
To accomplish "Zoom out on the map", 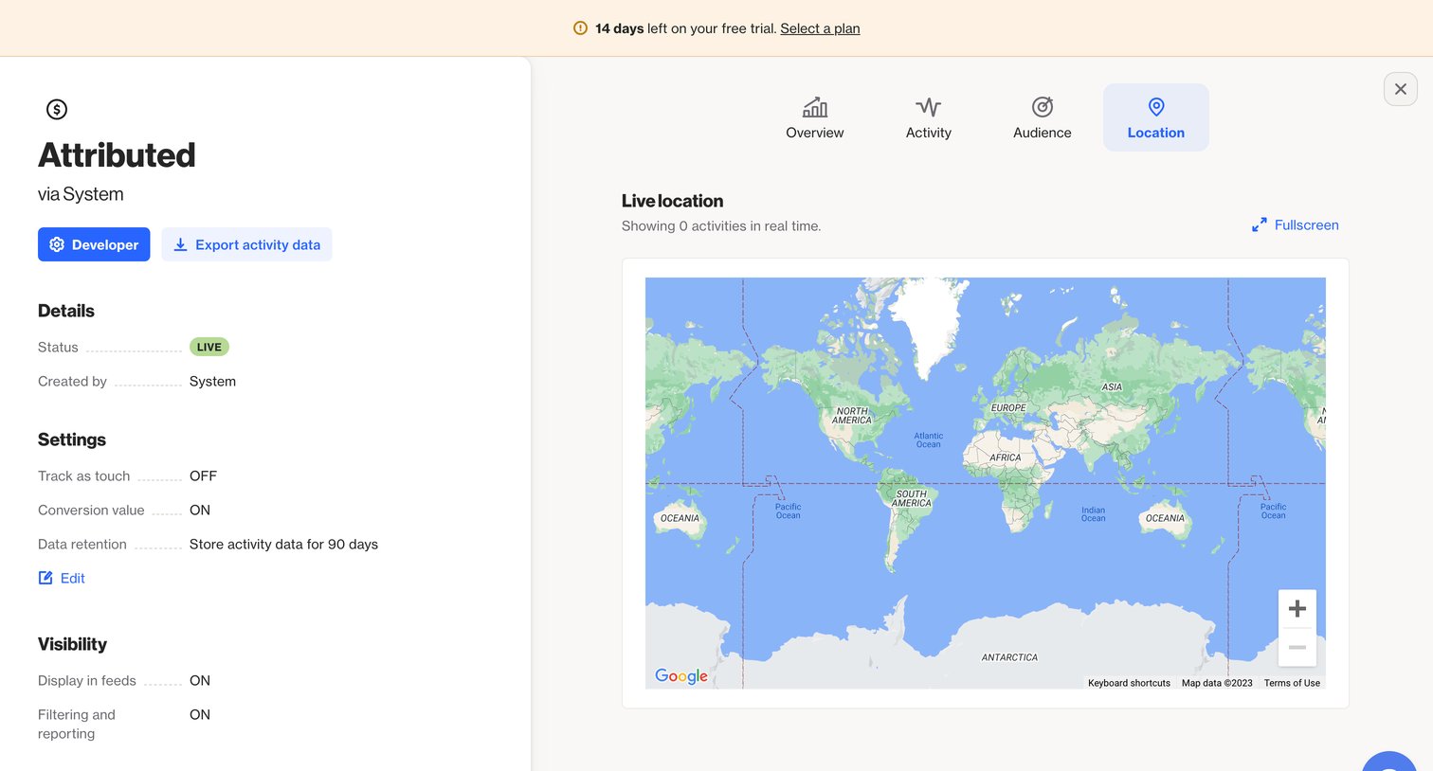I will click(x=1297, y=648).
